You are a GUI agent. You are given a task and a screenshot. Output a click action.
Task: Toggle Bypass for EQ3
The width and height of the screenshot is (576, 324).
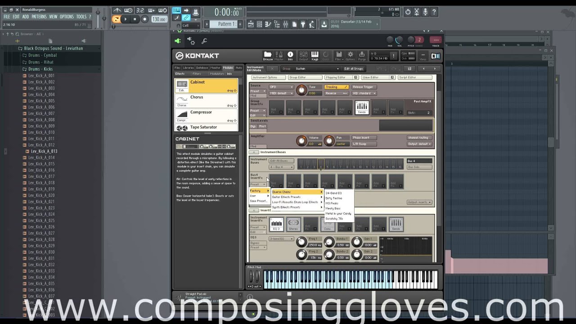tap(258, 243)
